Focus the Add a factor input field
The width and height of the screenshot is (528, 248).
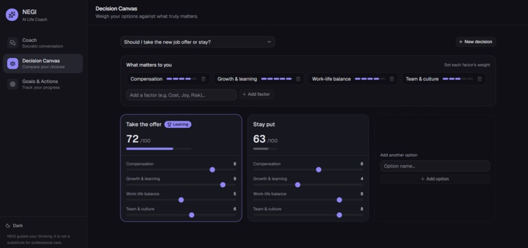click(181, 95)
